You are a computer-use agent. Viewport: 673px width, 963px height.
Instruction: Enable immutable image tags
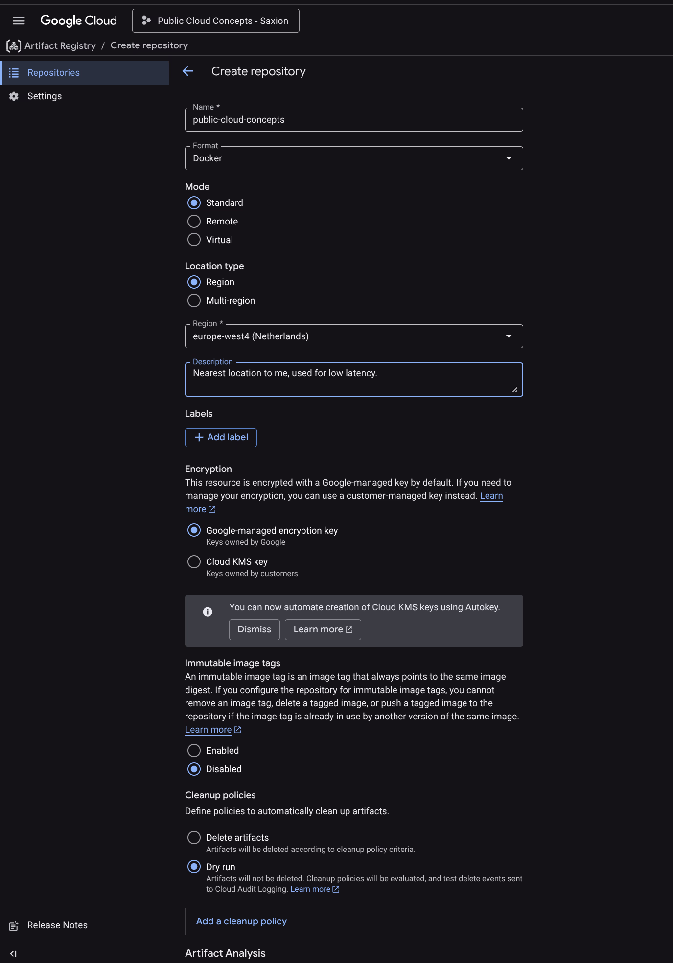pos(194,750)
